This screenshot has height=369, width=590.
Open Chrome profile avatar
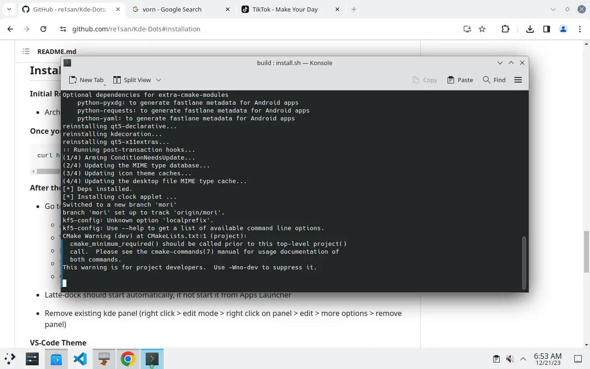563,29
